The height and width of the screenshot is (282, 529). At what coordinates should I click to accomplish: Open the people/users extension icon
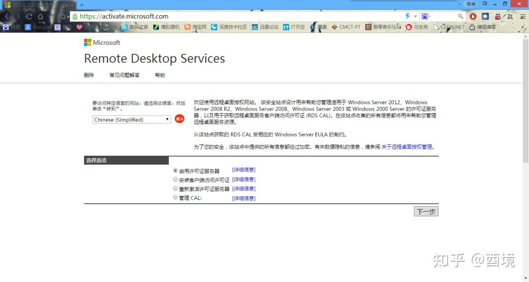pos(510,16)
